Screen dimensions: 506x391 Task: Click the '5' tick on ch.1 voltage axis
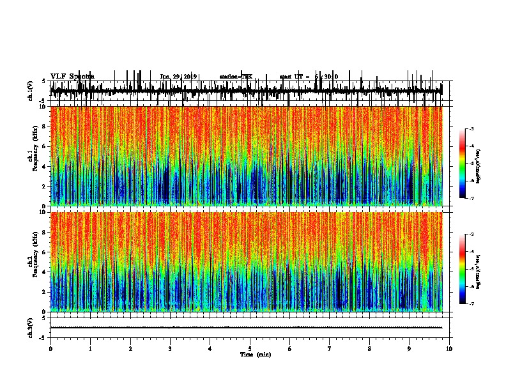(x=44, y=81)
